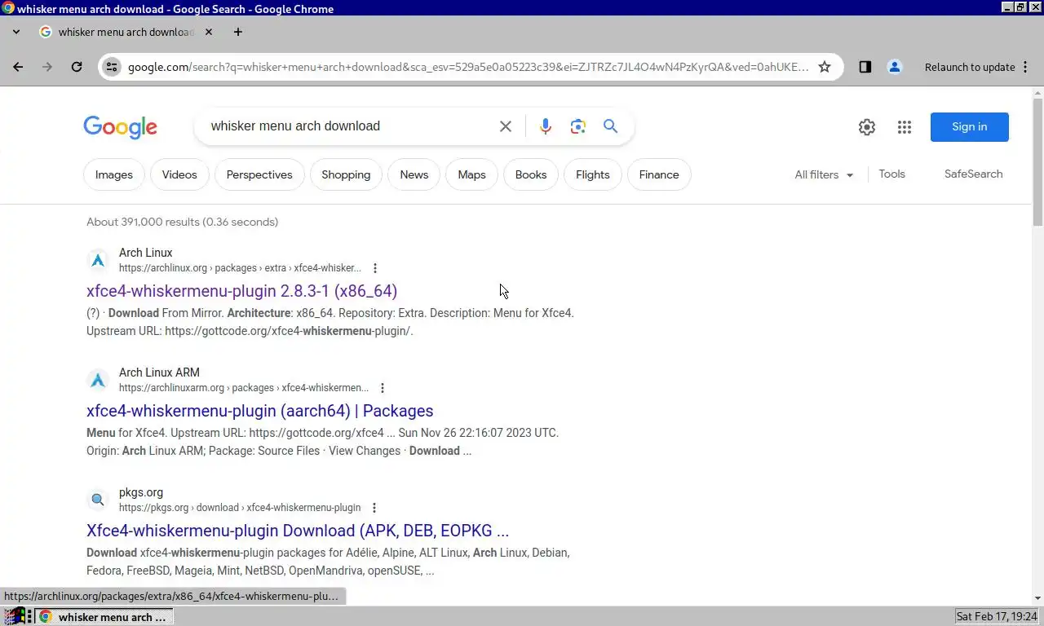Open SafeSearch settings
Viewport: 1044px width, 626px height.
[973, 174]
